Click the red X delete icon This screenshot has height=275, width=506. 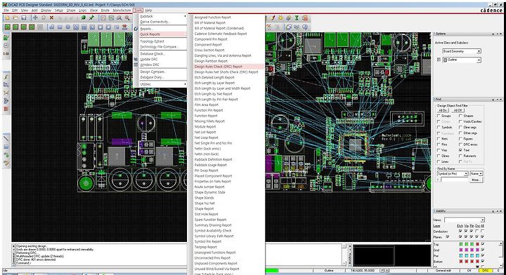[51, 18]
